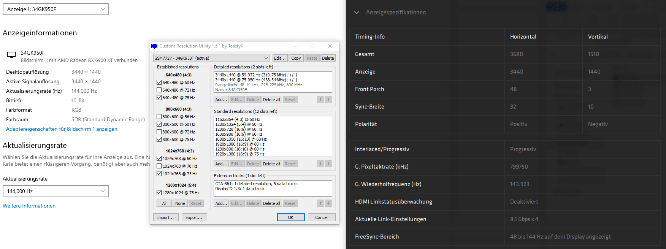Click up arrow in Standard resolutions section

320,164
